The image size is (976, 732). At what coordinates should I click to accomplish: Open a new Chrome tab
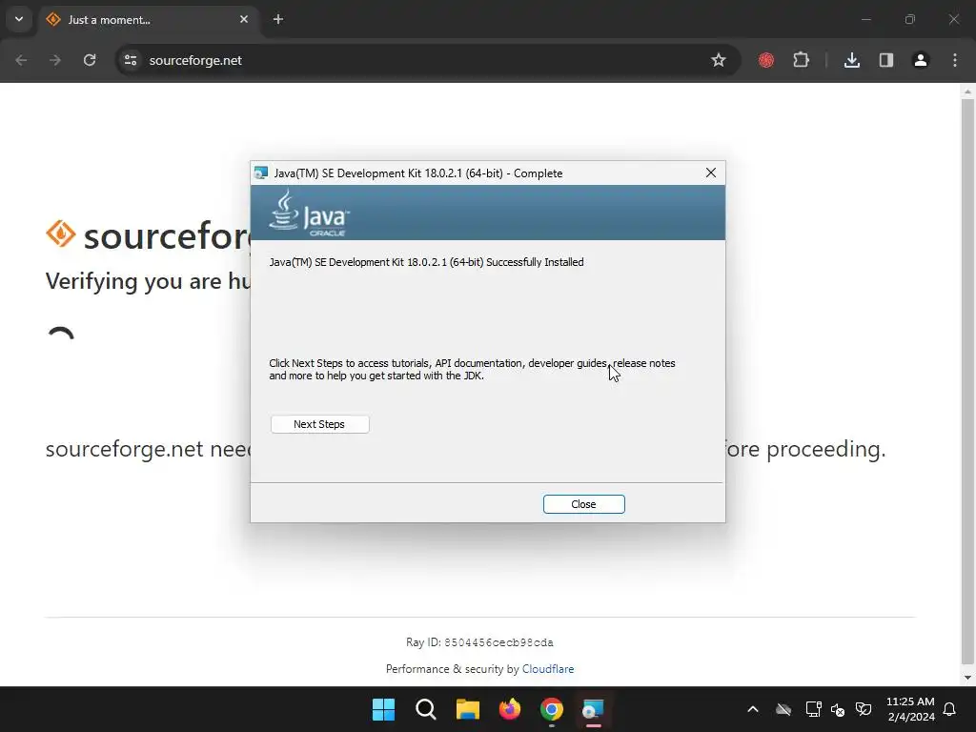278,19
